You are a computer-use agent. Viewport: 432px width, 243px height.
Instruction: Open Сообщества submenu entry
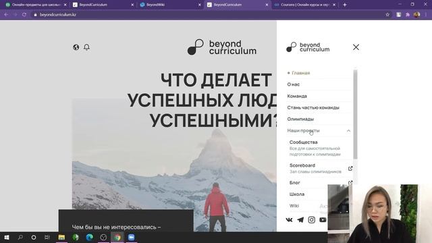pyautogui.click(x=303, y=142)
